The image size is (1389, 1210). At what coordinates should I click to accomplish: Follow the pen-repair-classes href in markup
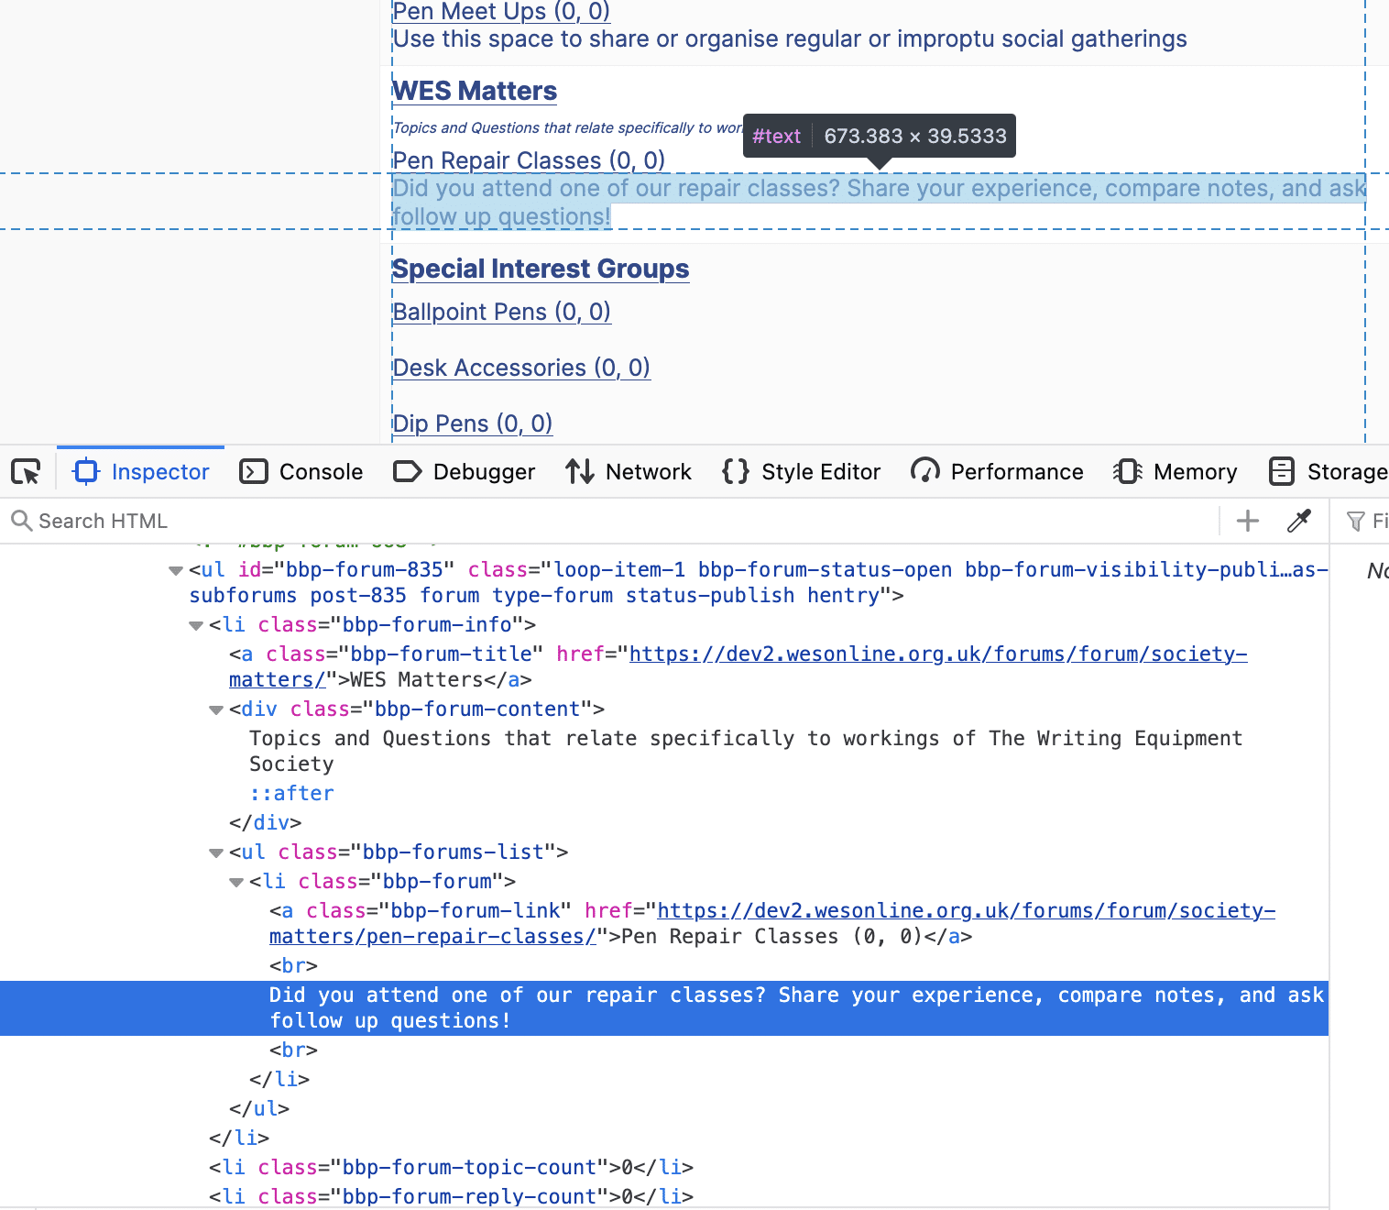point(966,910)
